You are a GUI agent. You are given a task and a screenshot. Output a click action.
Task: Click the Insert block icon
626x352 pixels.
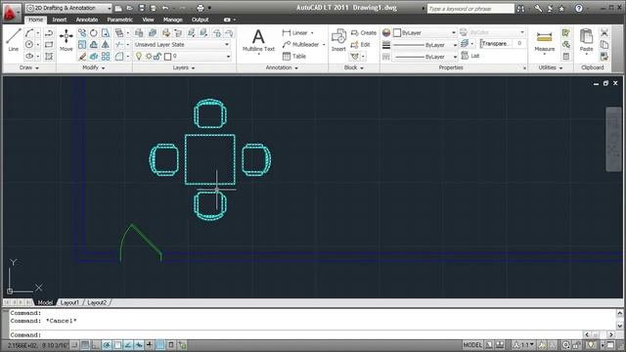point(338,40)
